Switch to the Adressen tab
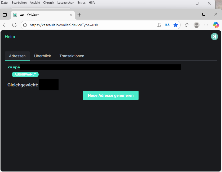Image resolution: width=222 pixels, height=172 pixels. [x=17, y=56]
